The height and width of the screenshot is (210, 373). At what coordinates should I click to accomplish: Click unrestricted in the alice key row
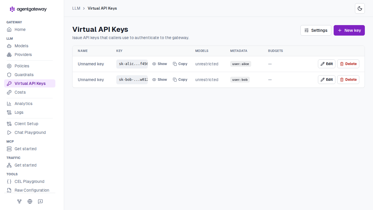[207, 64]
